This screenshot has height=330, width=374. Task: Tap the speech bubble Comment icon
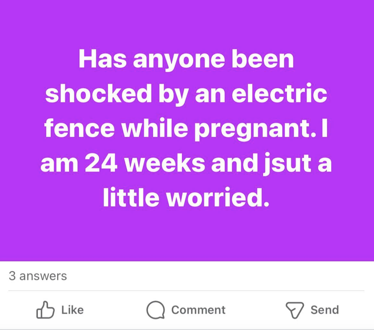[x=155, y=310]
